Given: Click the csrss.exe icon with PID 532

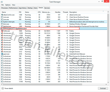Looking at the screenshot, I should coord(2,17).
